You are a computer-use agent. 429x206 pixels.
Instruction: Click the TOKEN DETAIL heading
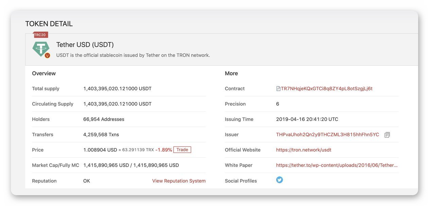coord(49,24)
